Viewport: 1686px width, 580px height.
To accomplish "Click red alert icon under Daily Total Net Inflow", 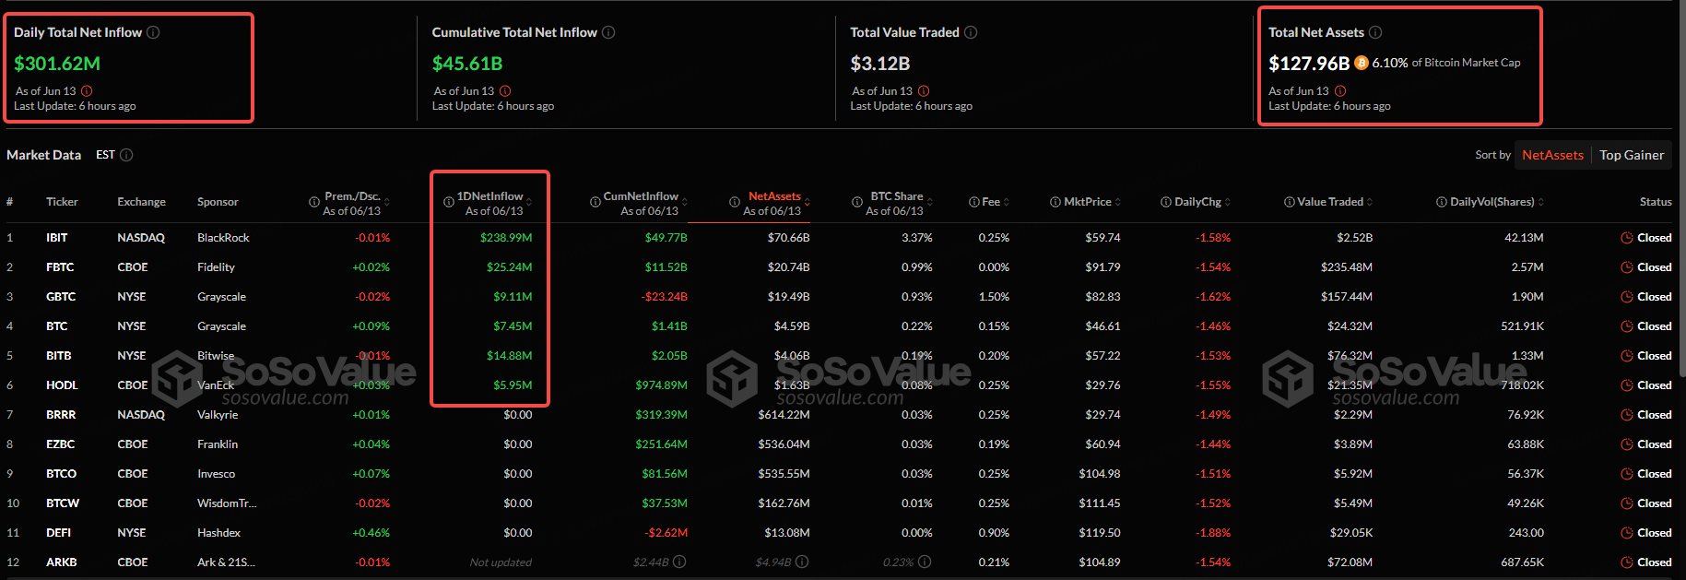I will (87, 91).
